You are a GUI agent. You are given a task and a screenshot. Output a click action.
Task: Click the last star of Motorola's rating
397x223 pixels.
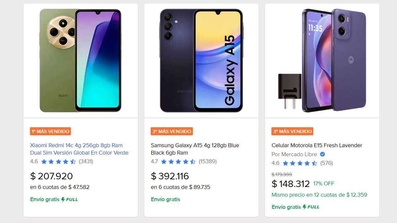(x=315, y=163)
